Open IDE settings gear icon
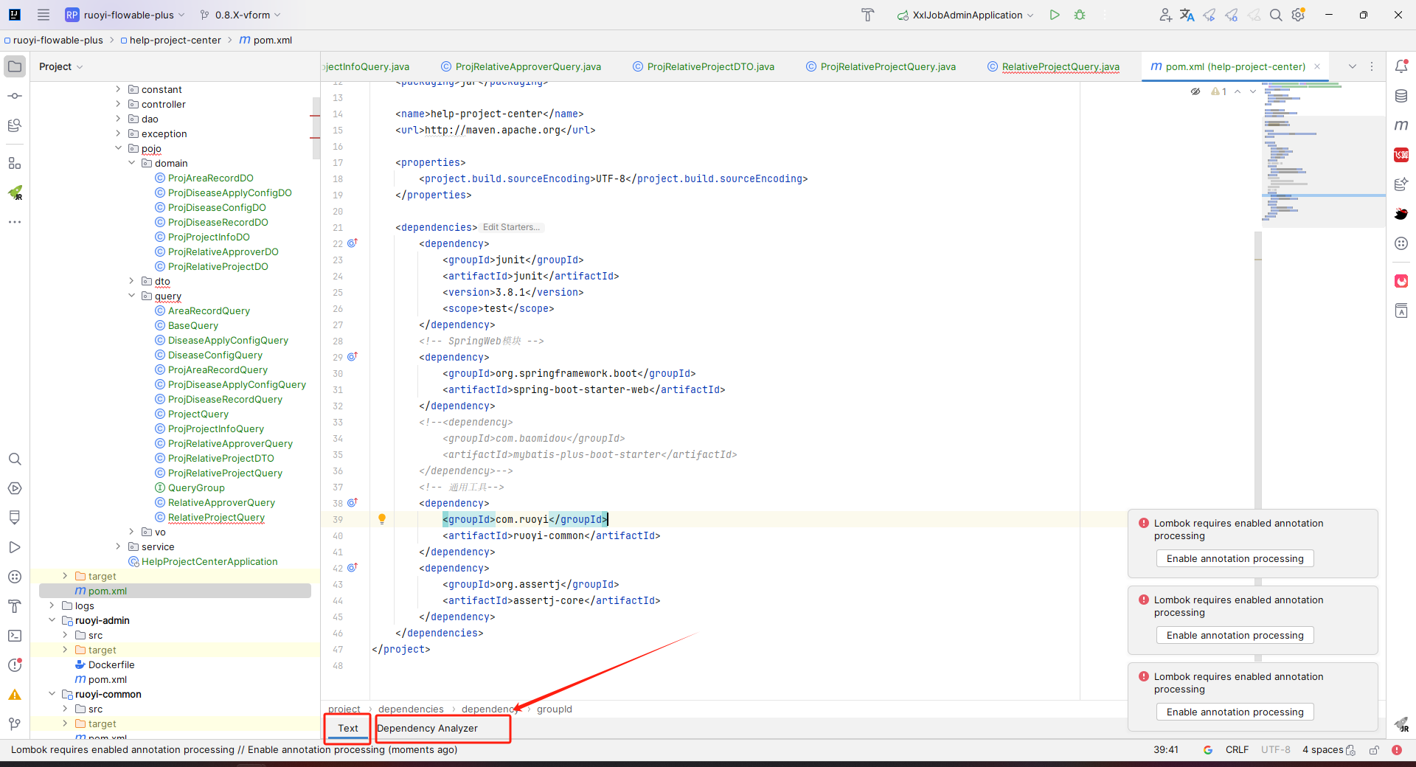This screenshot has height=767, width=1416. click(1299, 15)
